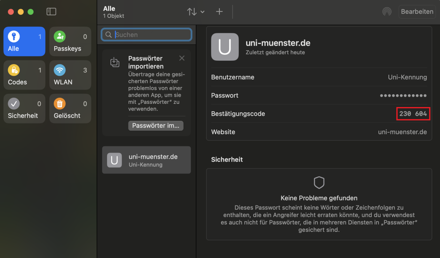Open the Codes category

click(25, 75)
